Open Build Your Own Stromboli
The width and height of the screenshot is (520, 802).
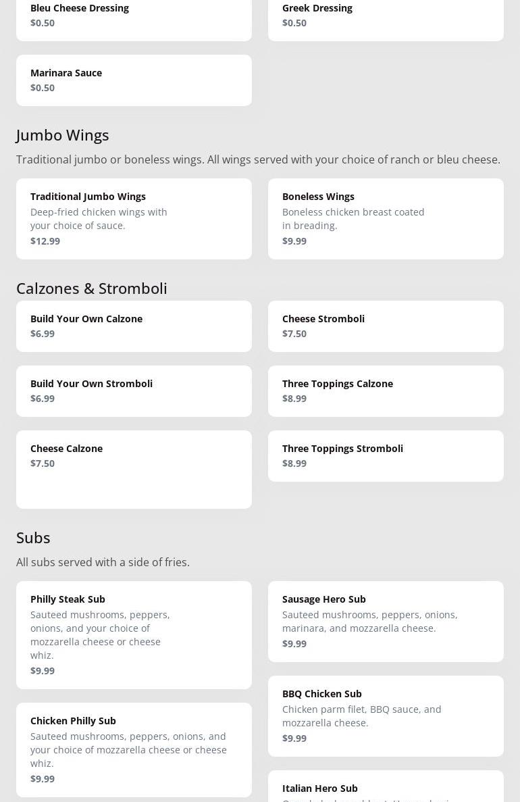[134, 391]
